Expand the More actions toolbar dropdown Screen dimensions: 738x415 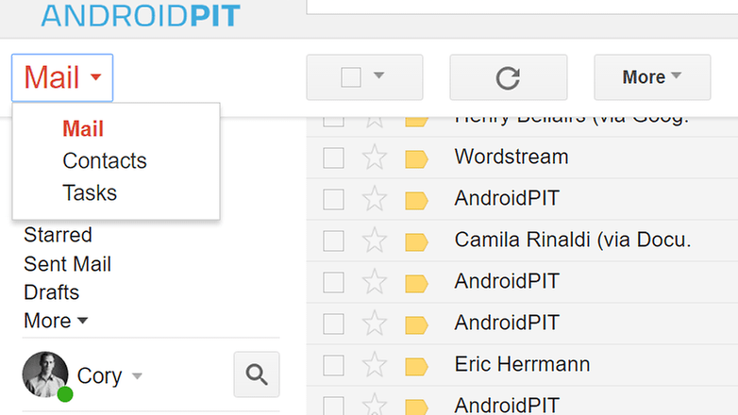point(652,77)
